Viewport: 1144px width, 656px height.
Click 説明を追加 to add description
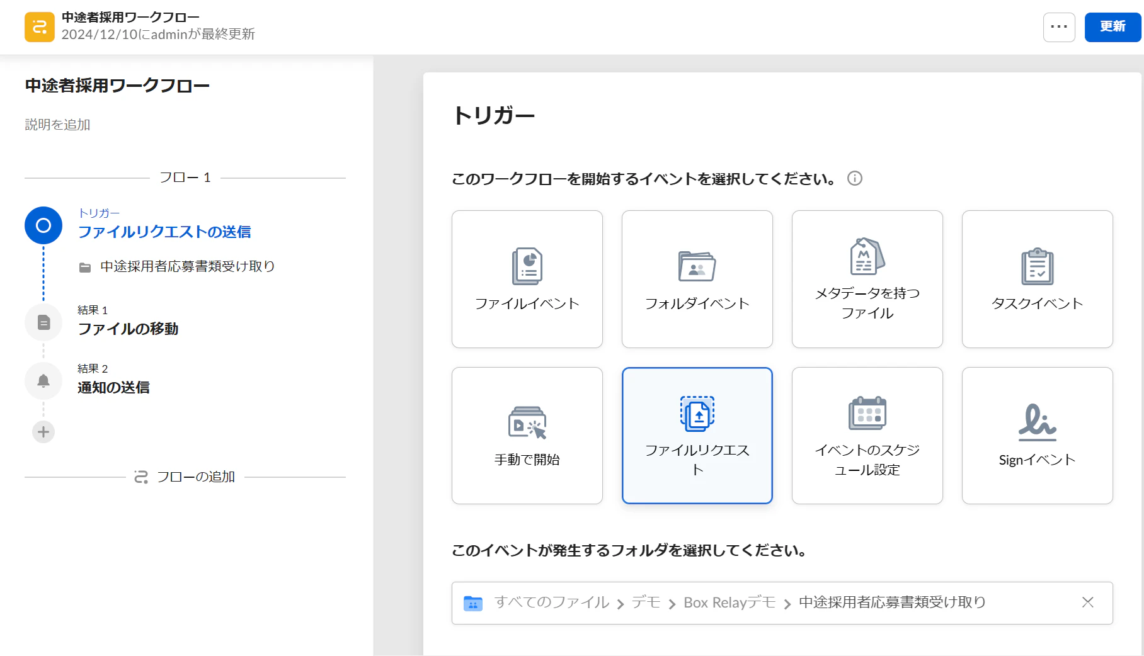pyautogui.click(x=58, y=125)
